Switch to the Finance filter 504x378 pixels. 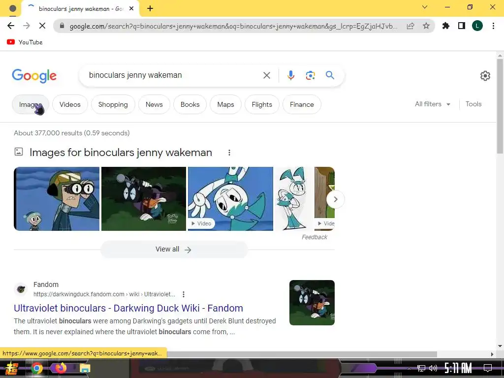pos(302,104)
